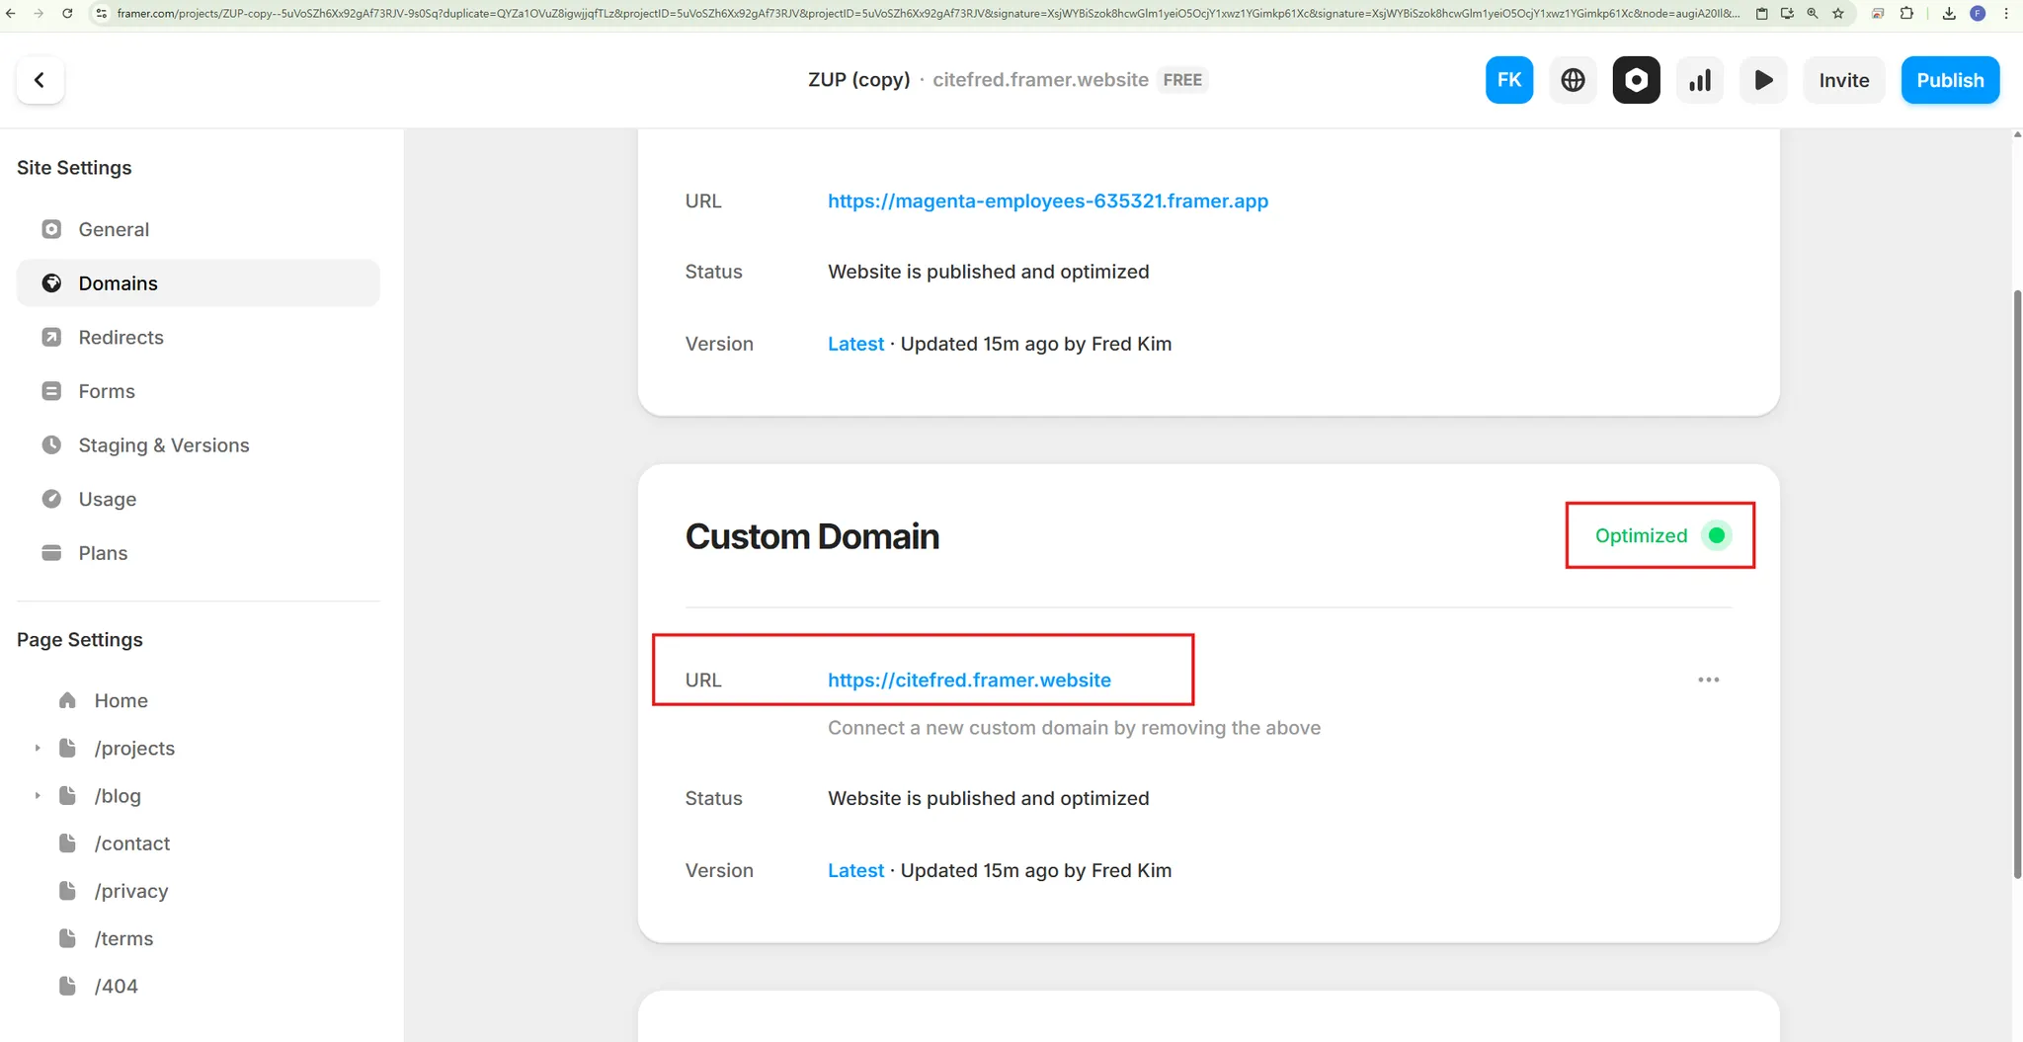Click the clipboard icon in address bar

tap(1761, 14)
